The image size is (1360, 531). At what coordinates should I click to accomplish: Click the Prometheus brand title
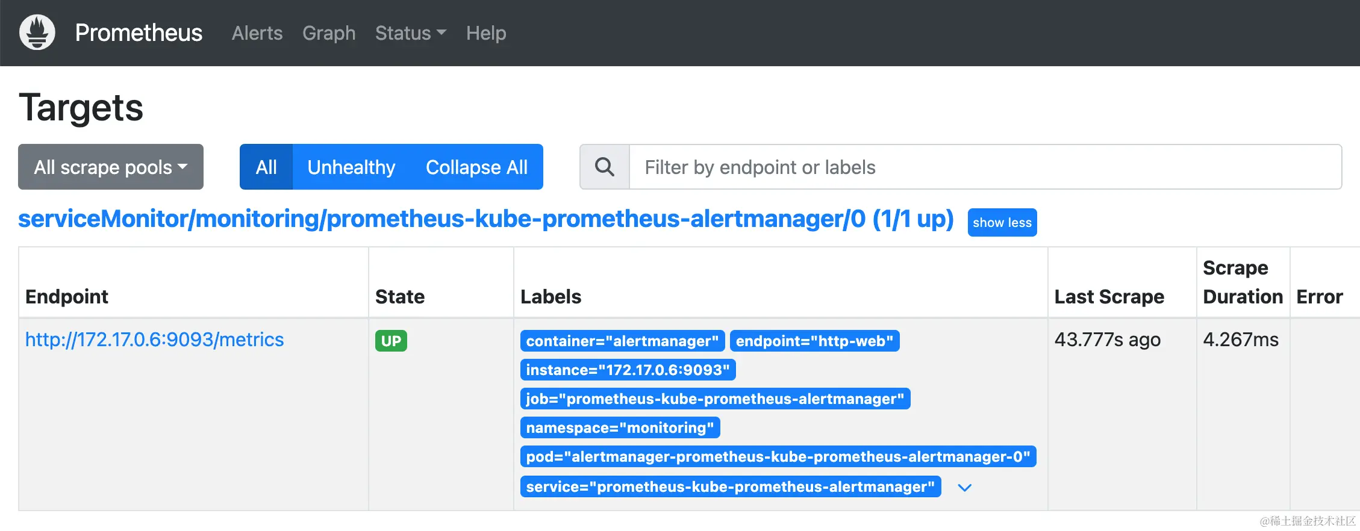(139, 33)
